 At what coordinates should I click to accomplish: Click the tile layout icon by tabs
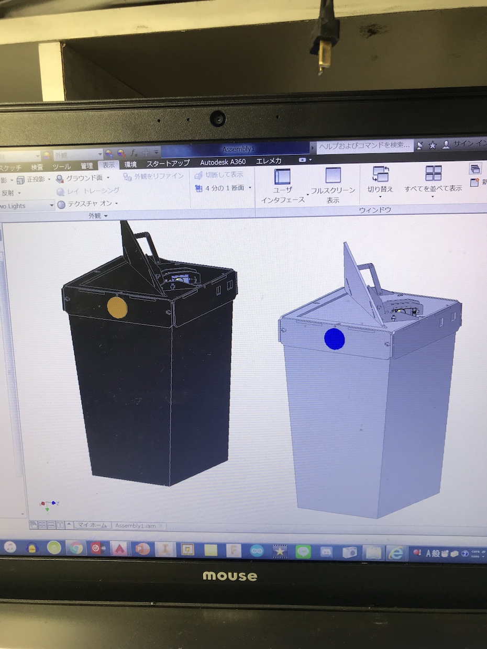point(42,524)
